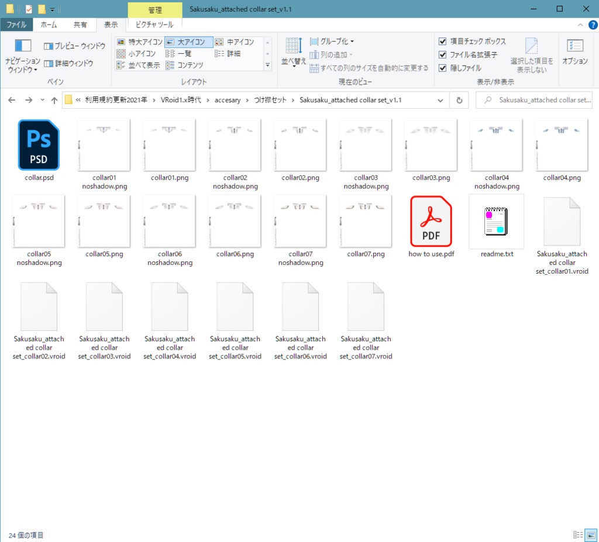599x542 pixels.
Task: Choose Medium icons (中アイコン) layout
Action: tap(235, 42)
